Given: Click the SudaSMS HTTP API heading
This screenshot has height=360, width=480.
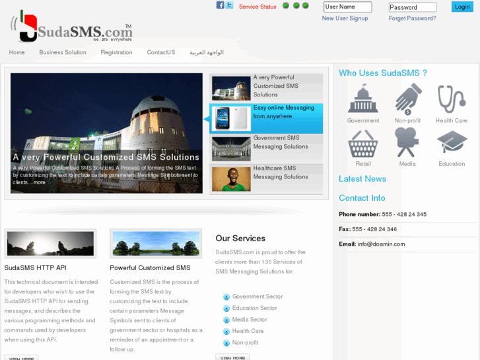Looking at the screenshot, I should point(35,268).
